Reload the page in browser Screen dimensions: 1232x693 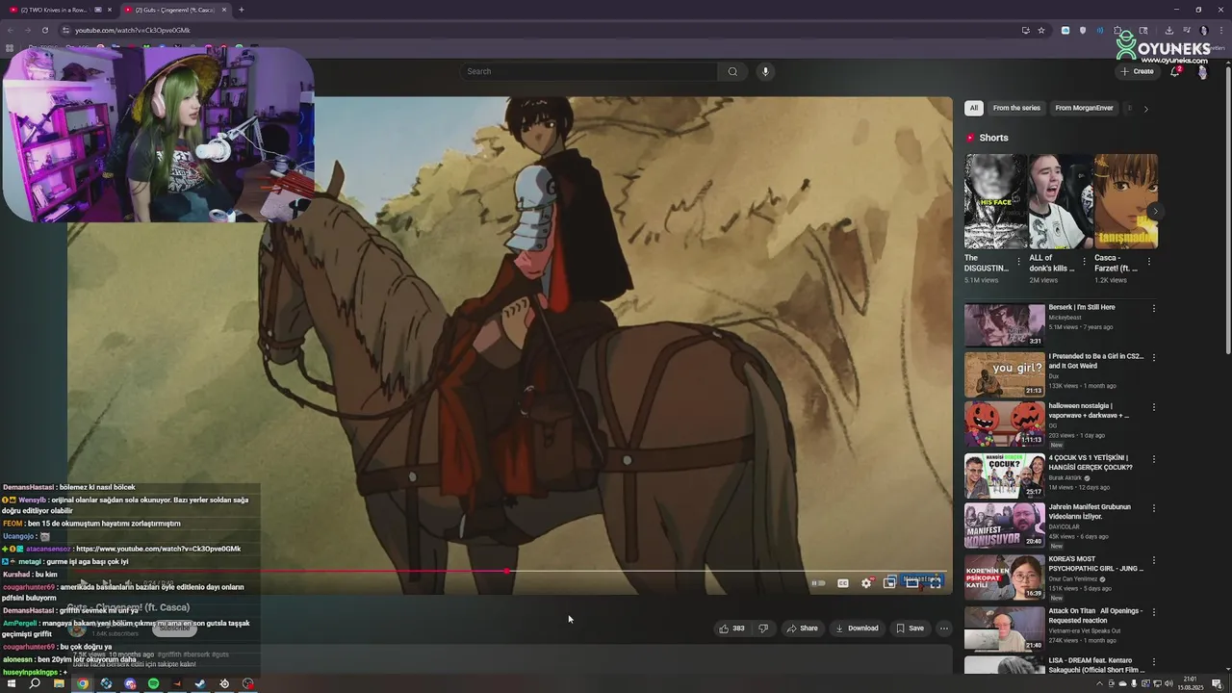pyautogui.click(x=44, y=30)
